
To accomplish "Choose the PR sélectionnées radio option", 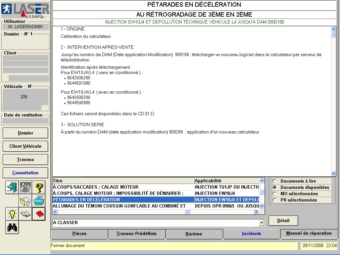I will point(275,200).
